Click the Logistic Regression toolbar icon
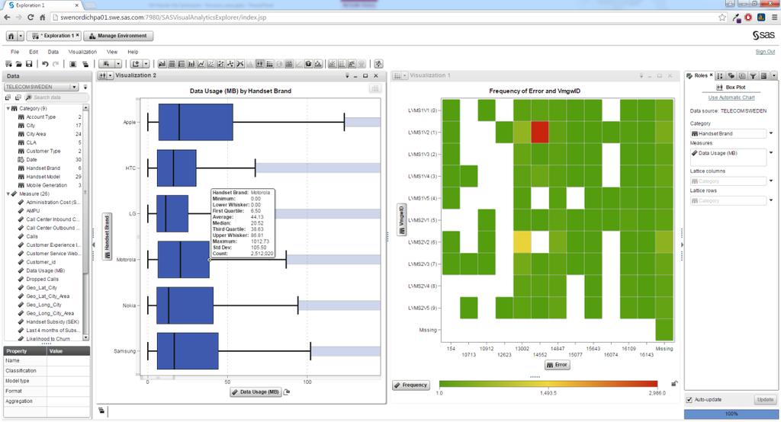Screen dimensions: 781x422 pos(342,64)
